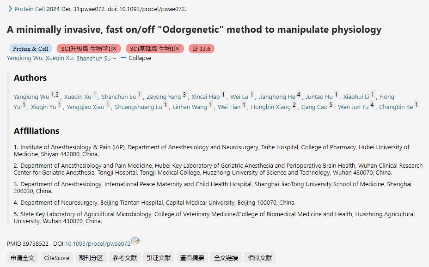Open the 全文链接 full-text link button

[226, 258]
